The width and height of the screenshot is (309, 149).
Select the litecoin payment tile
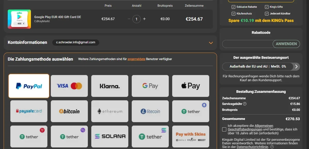coord(150,111)
